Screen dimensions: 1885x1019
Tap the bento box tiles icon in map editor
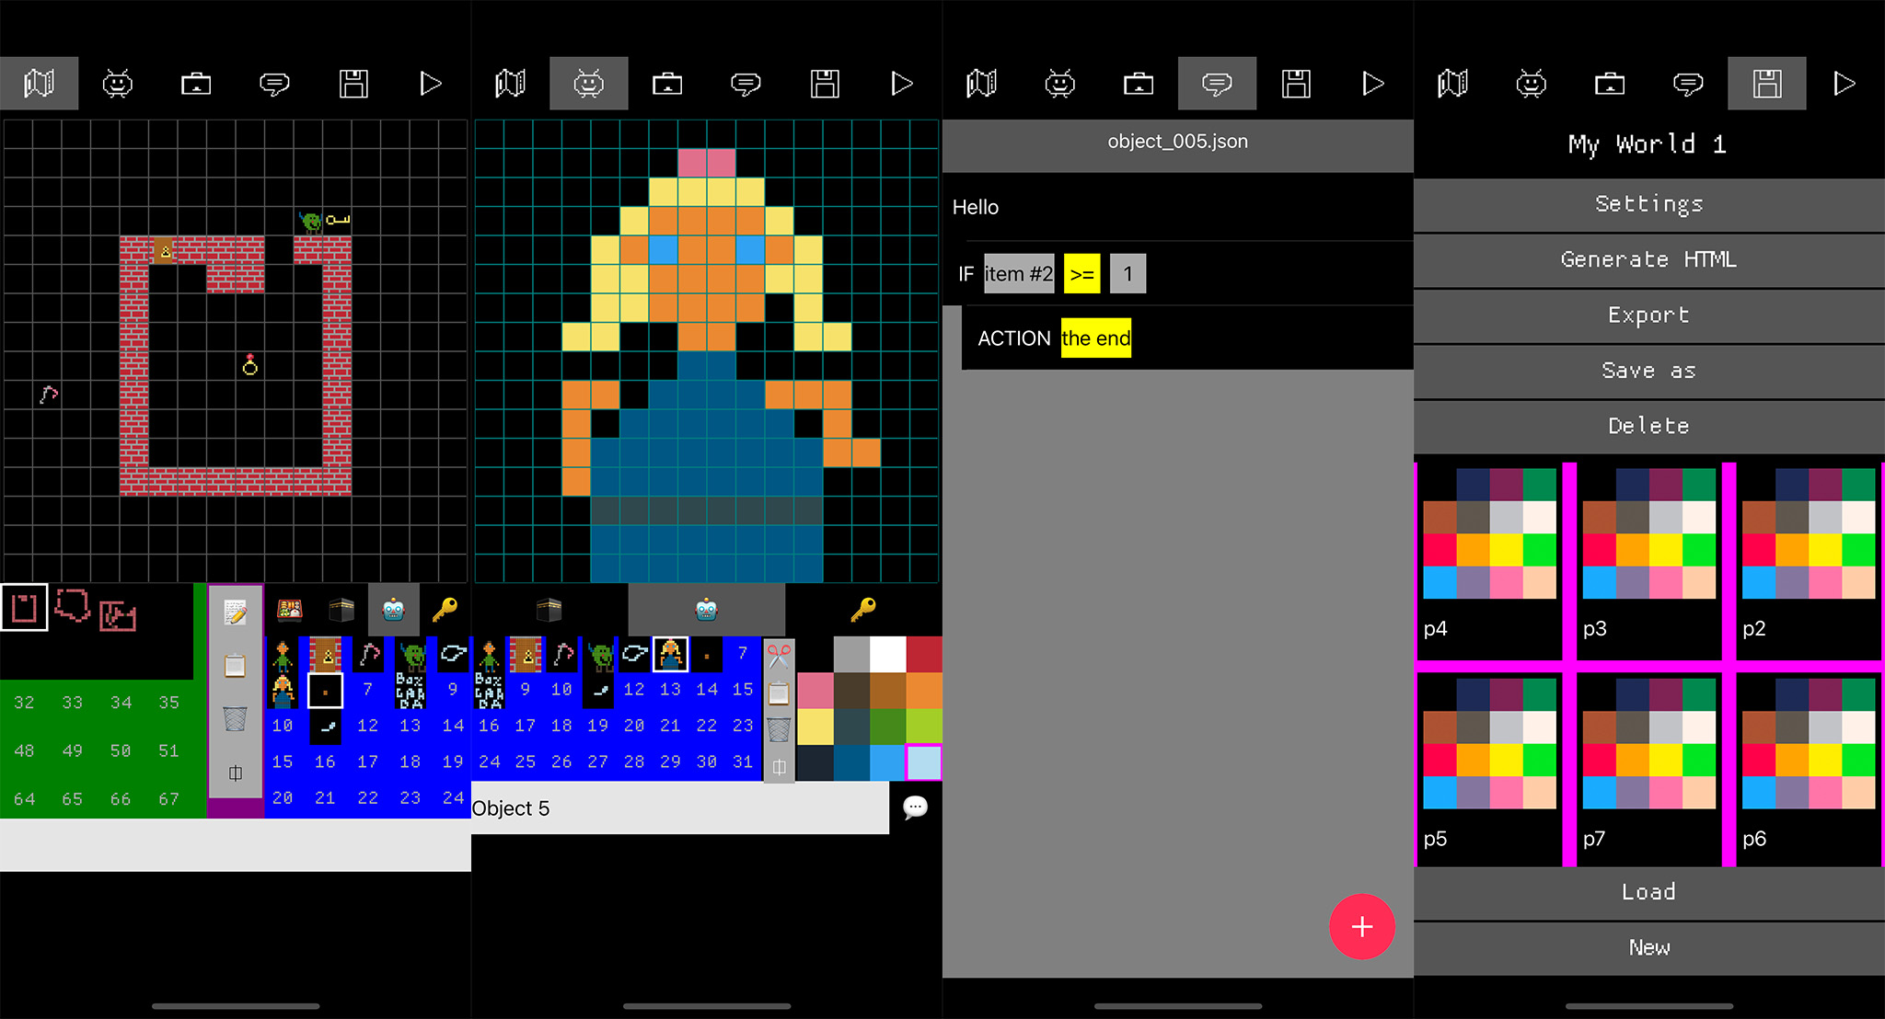point(290,609)
